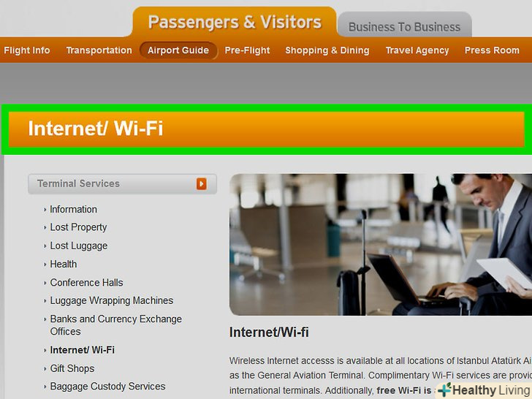Click the businessman with laptop photo
The image size is (532, 399).
(x=381, y=245)
